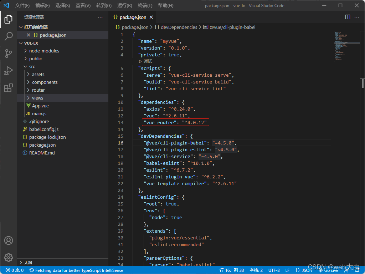This screenshot has width=365, height=274.
Task: Open the Accounts menu icon
Action: (x=9, y=240)
